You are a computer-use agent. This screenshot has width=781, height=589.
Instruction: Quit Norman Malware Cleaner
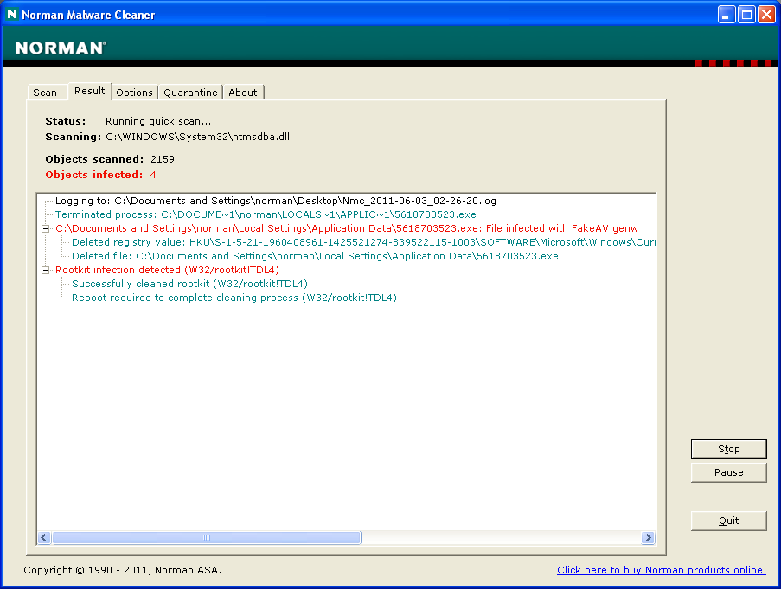pos(729,521)
